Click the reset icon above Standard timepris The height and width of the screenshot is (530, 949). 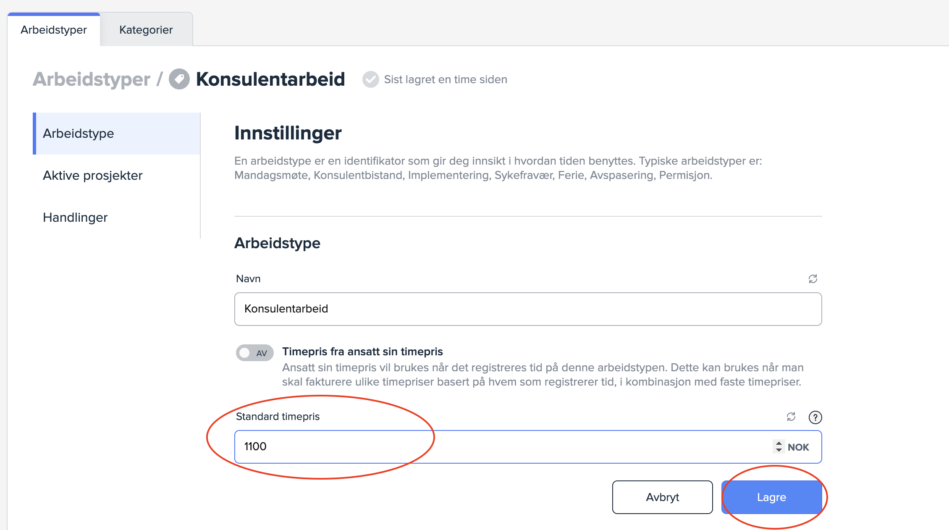[x=791, y=417]
